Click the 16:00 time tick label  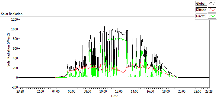click(x=151, y=91)
